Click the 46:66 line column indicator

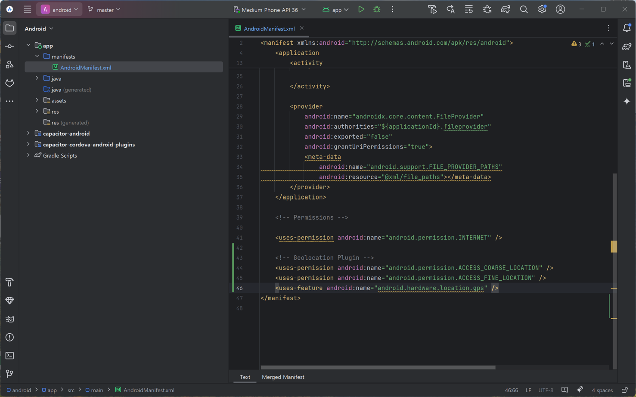pos(511,390)
